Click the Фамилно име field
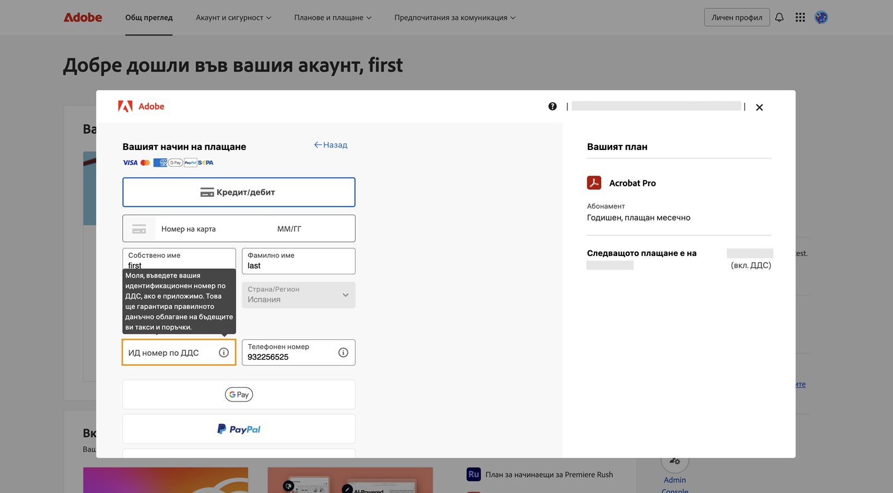The image size is (893, 493). 299,261
